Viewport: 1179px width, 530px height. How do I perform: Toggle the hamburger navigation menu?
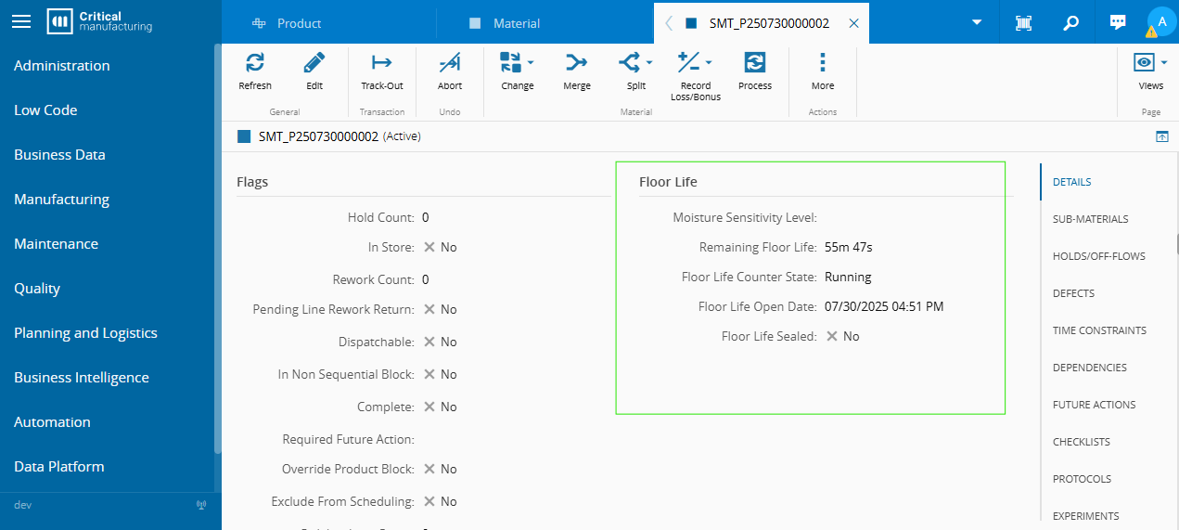coord(21,22)
